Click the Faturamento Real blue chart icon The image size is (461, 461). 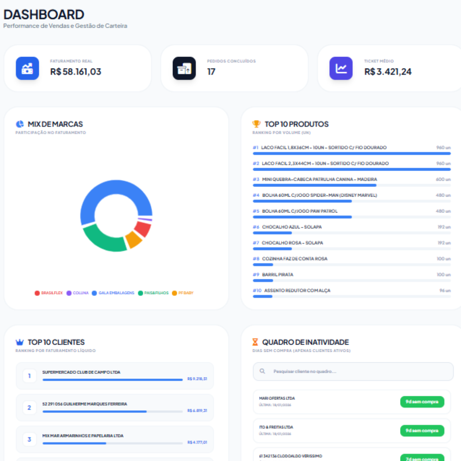tap(27, 68)
